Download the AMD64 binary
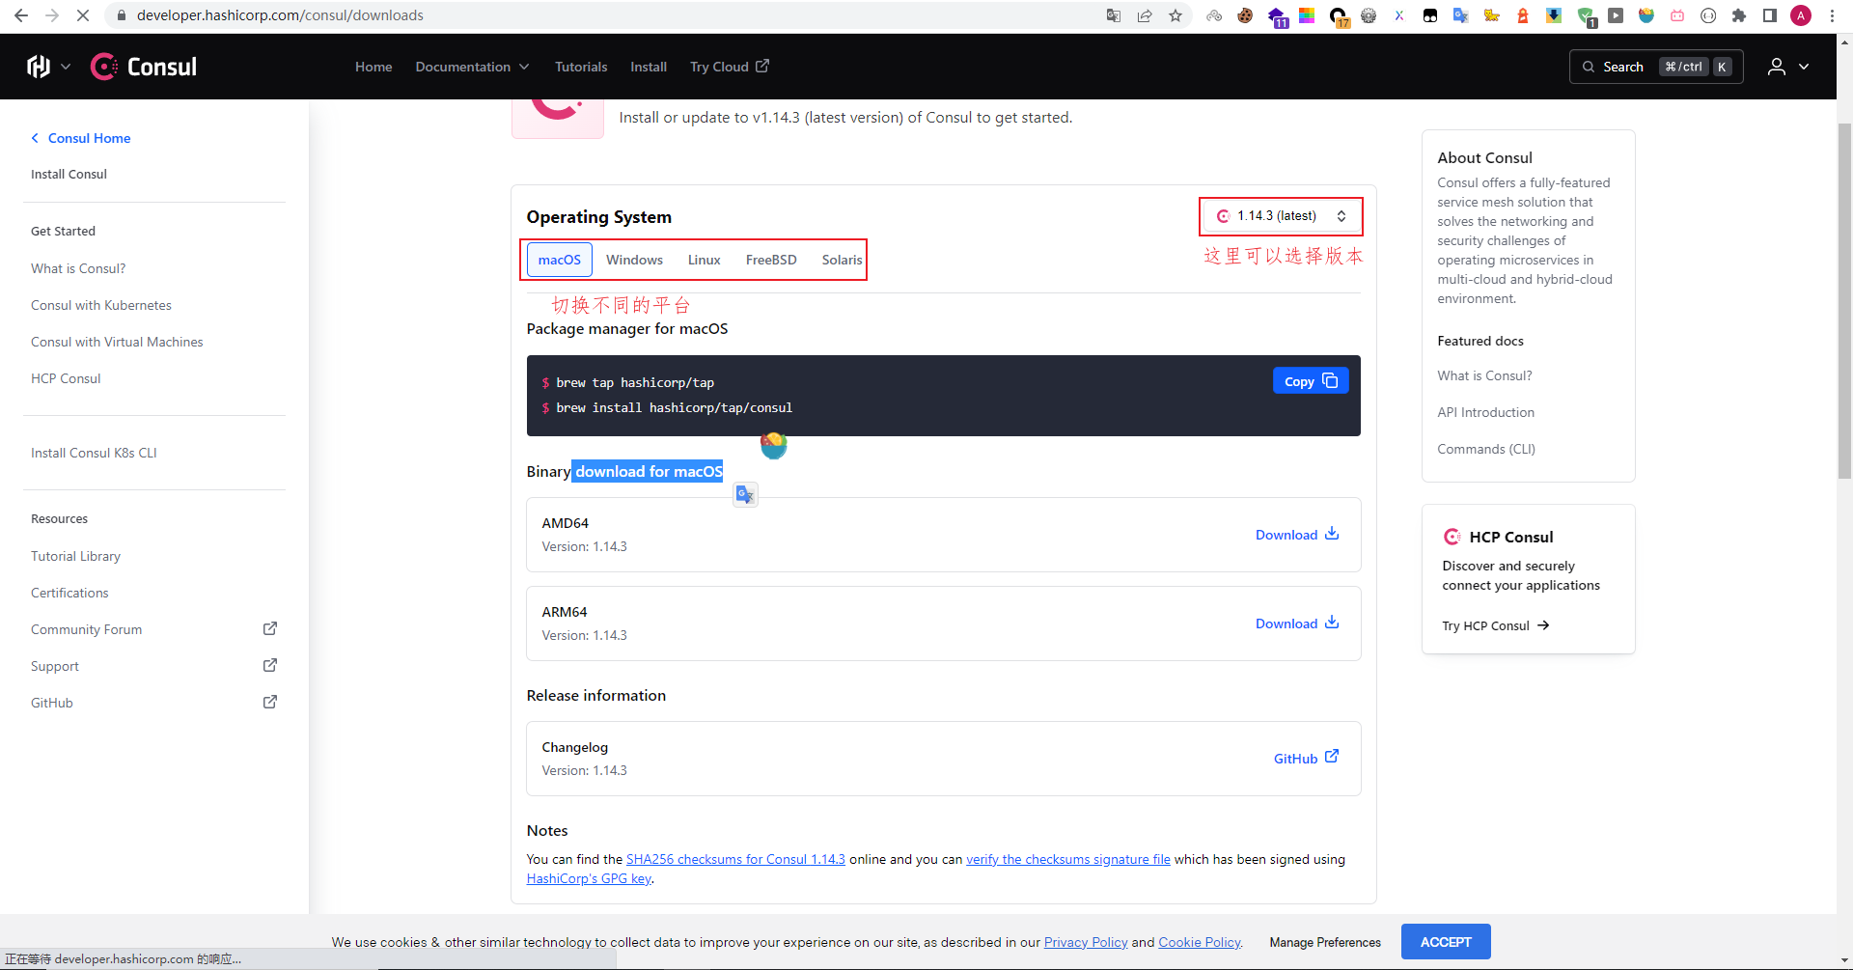Image resolution: width=1853 pixels, height=970 pixels. coord(1297,535)
